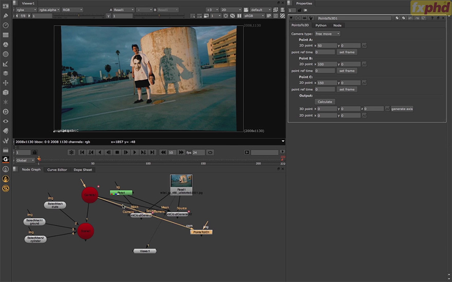Viewport: 452px width, 282px height.
Task: Open the Deep nodes toolbar menu
Action: 6,112
